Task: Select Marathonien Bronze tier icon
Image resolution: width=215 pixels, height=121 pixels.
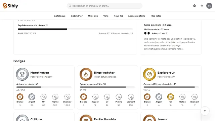Action: coord(20,97)
